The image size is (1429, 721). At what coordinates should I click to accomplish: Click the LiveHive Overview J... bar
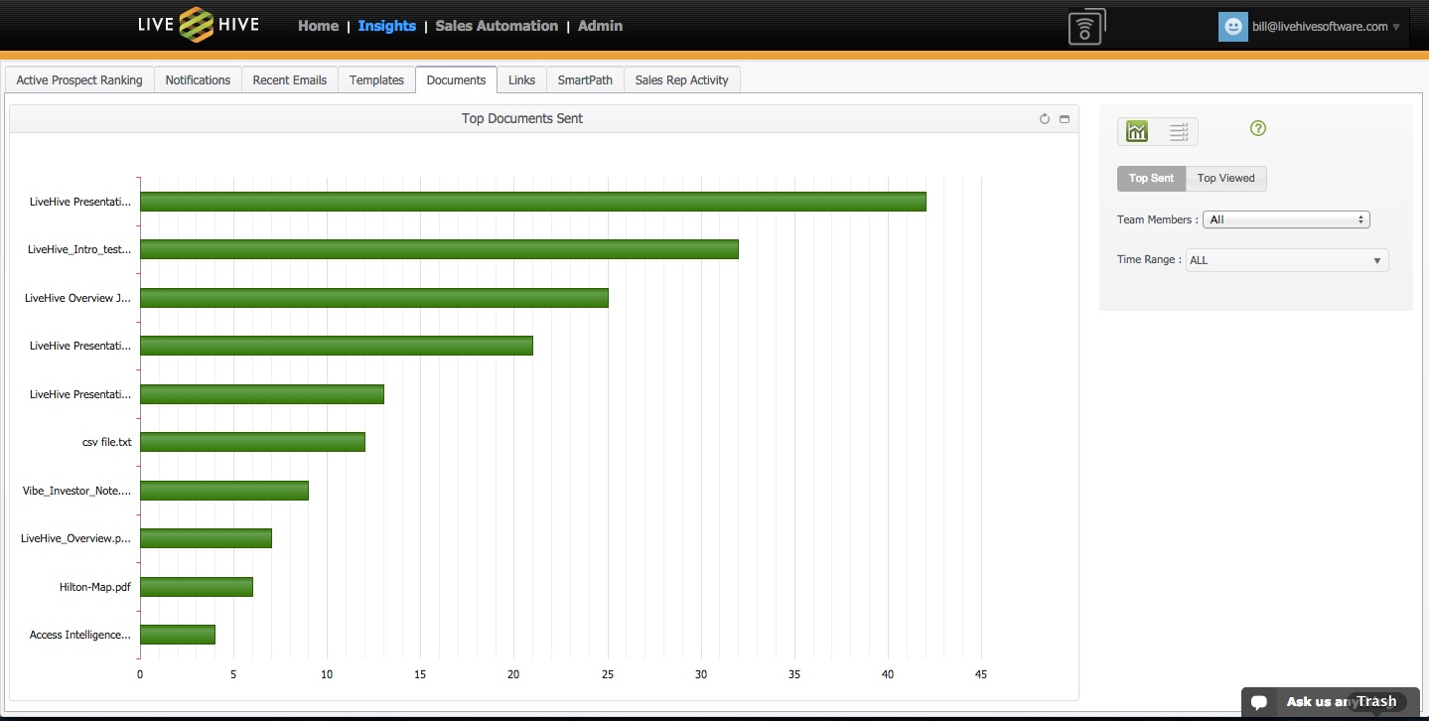click(x=373, y=298)
